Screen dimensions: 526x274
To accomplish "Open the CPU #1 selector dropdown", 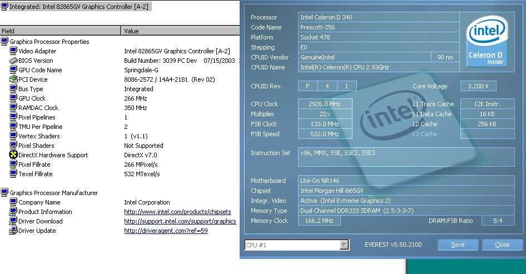I will point(344,245).
